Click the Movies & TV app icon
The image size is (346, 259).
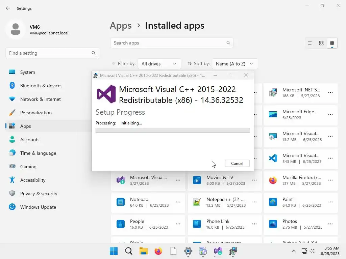coord(197,180)
